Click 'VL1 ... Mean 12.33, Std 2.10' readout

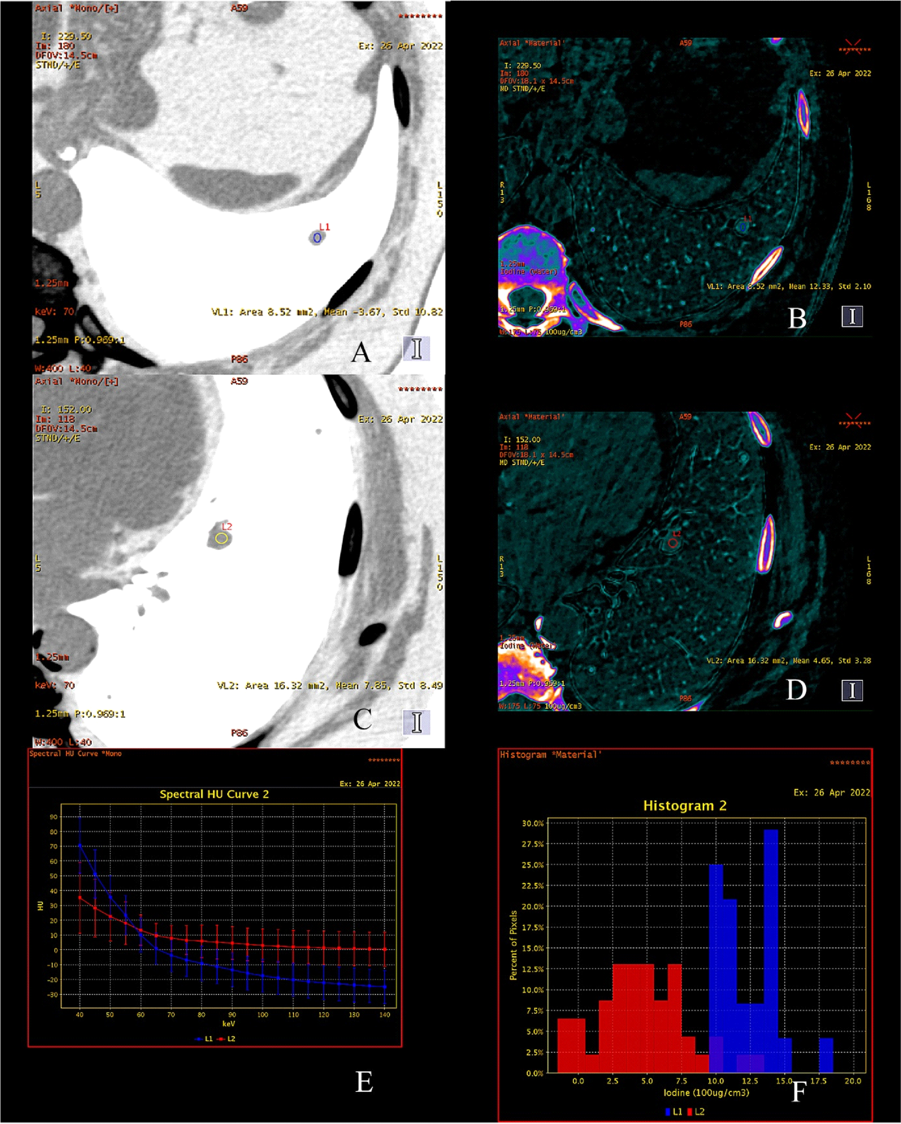(x=788, y=287)
